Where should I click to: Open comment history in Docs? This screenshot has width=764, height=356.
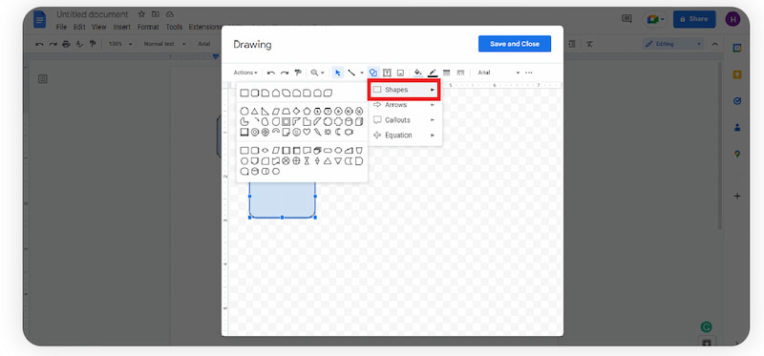pos(626,19)
